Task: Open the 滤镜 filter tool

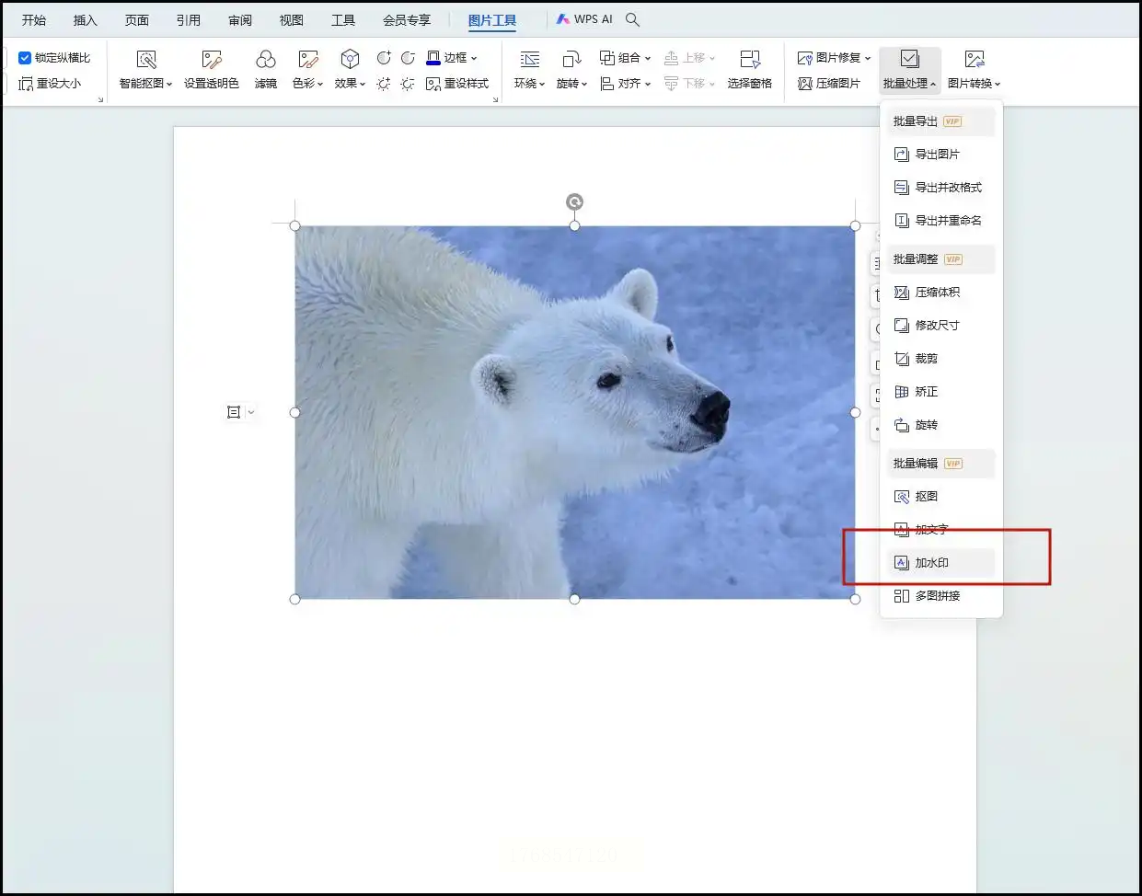Action: 265,61
